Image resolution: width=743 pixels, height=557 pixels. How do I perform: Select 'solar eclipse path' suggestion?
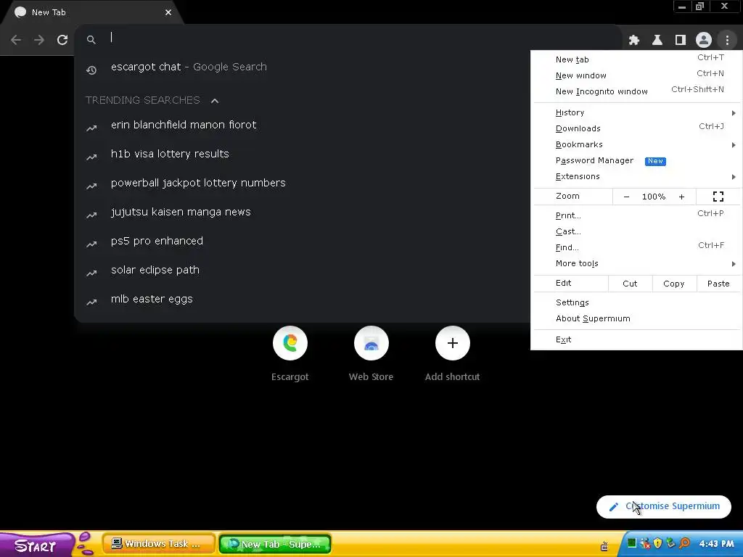point(303,270)
